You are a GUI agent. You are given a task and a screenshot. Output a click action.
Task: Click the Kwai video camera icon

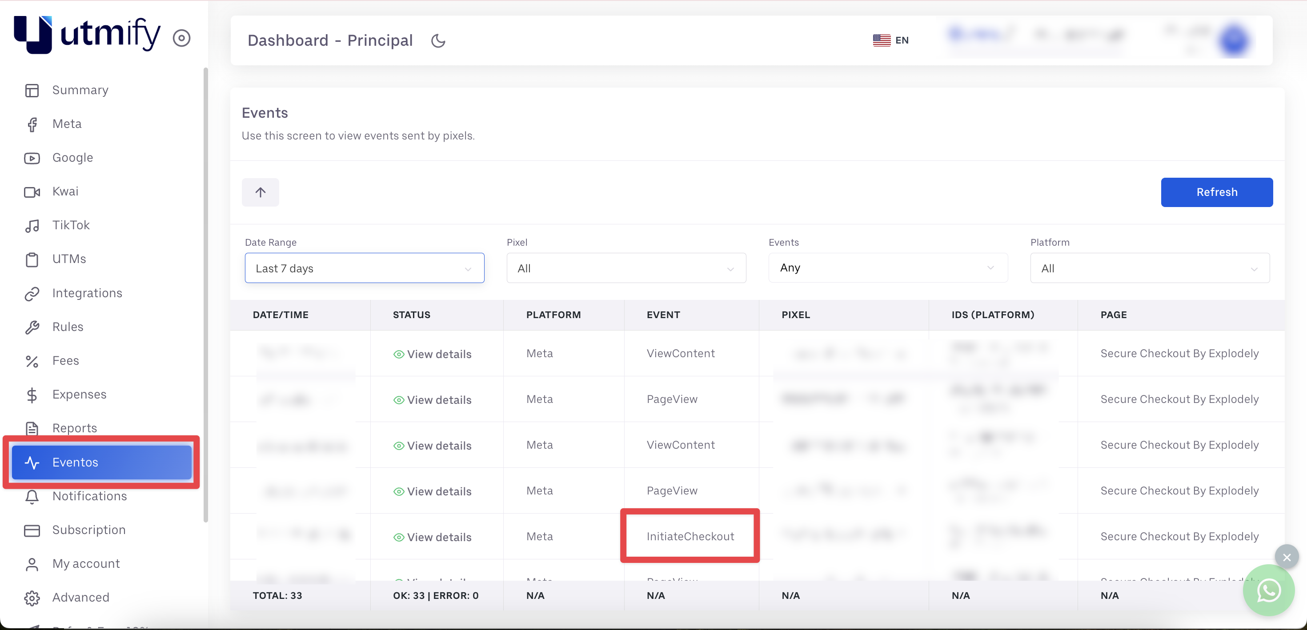tap(32, 192)
